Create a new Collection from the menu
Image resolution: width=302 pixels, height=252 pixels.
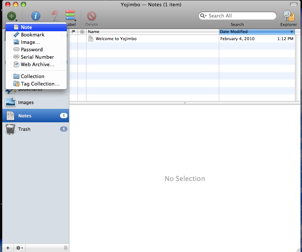pos(36,77)
